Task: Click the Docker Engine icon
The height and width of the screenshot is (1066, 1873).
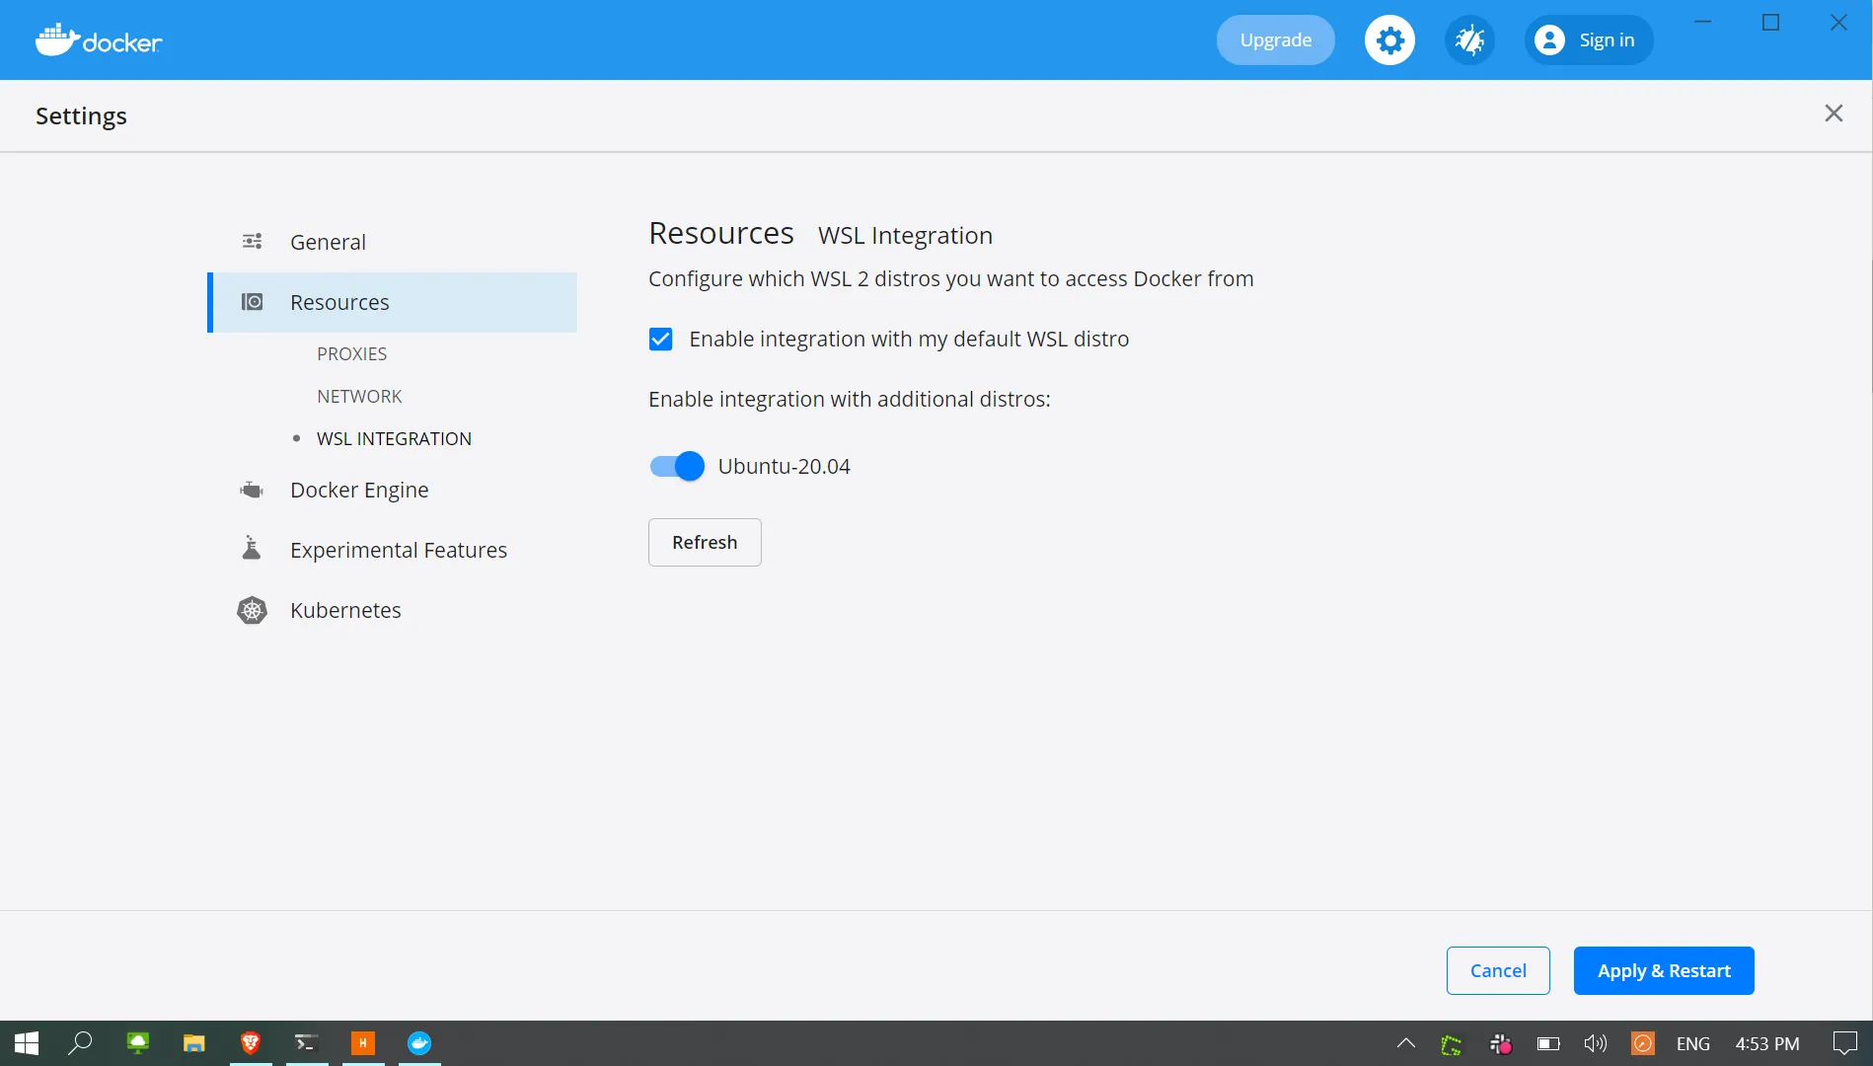Action: (253, 491)
